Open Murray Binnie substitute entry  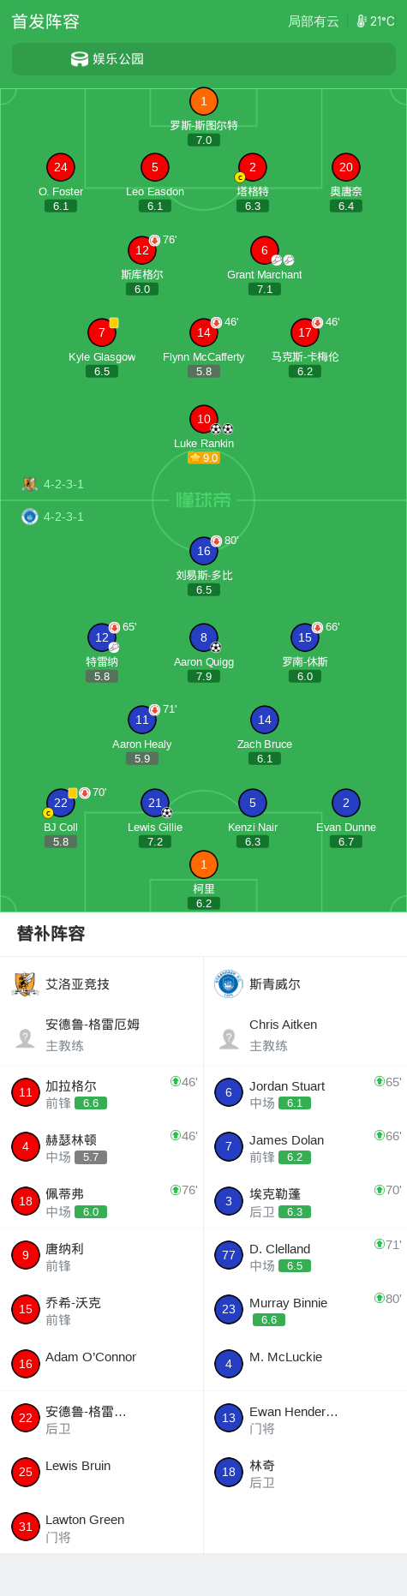(305, 1310)
